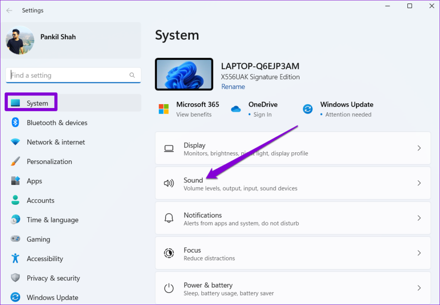Open Sound settings

click(x=293, y=183)
